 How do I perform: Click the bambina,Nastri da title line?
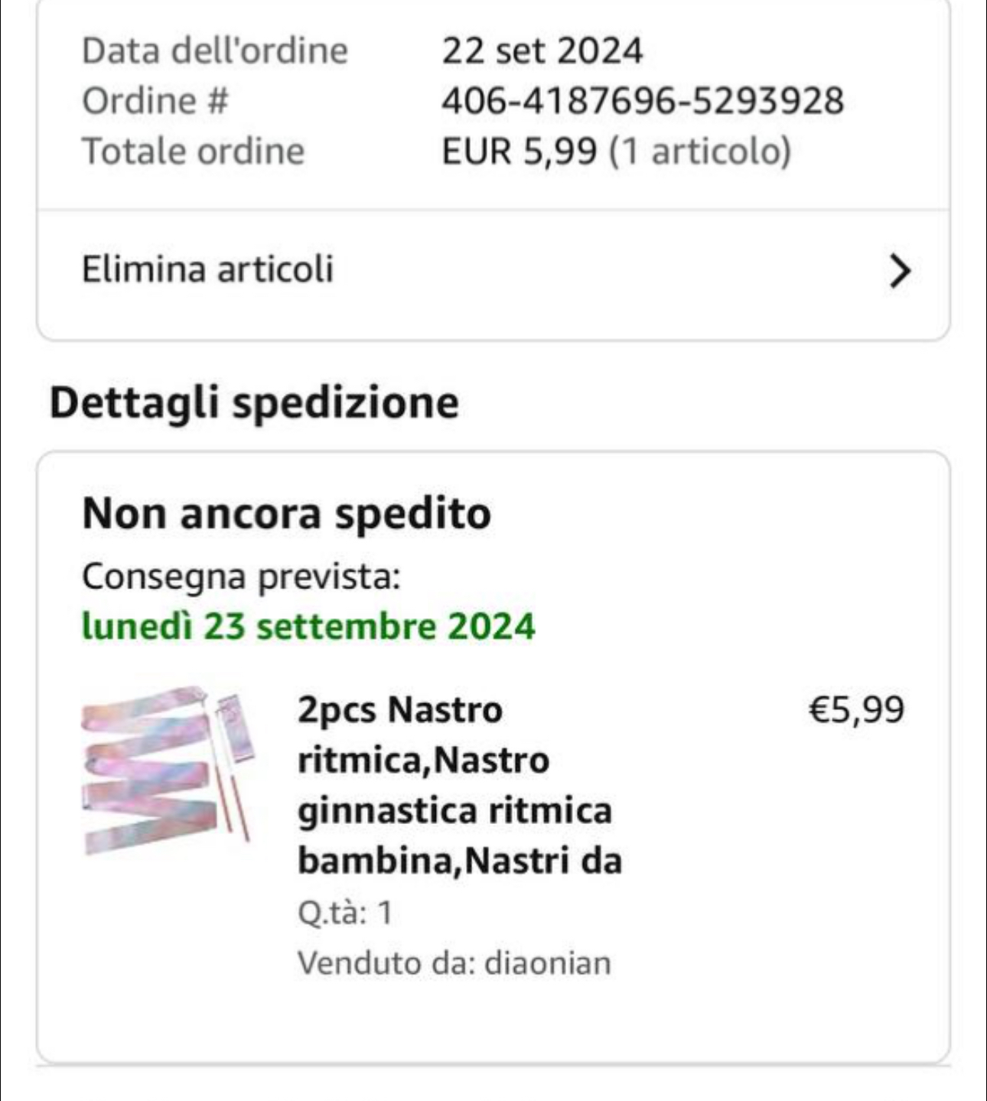pos(460,861)
